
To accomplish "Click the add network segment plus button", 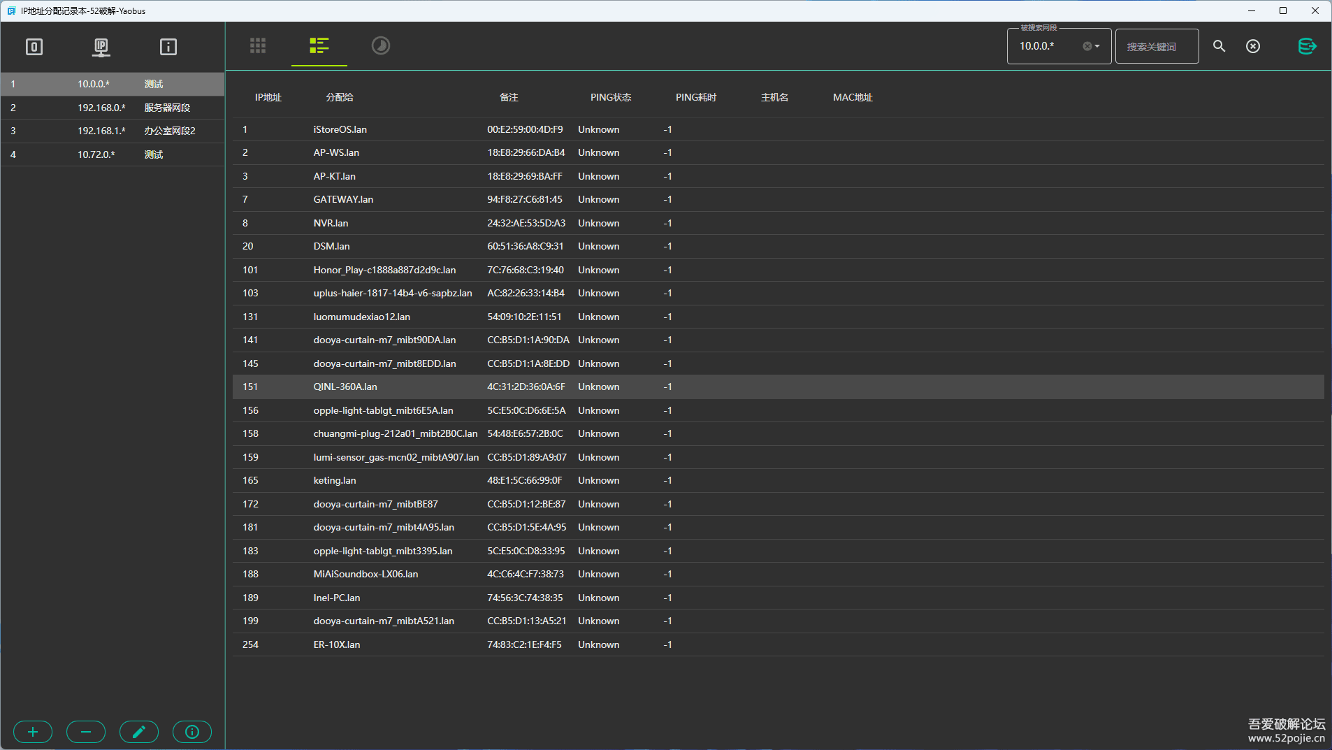I will pyautogui.click(x=33, y=732).
